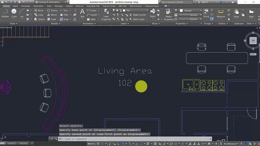260x146 pixels.
Task: Open Architectural units dropdown in status bar
Action: click(231, 144)
